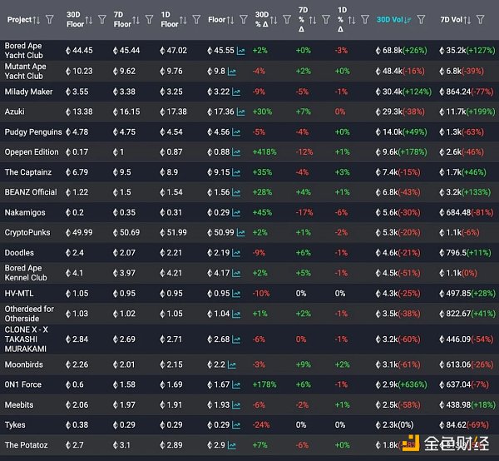Image resolution: width=499 pixels, height=461 pixels.
Task: Open the Pudgy Penguins project
Action: (x=33, y=132)
